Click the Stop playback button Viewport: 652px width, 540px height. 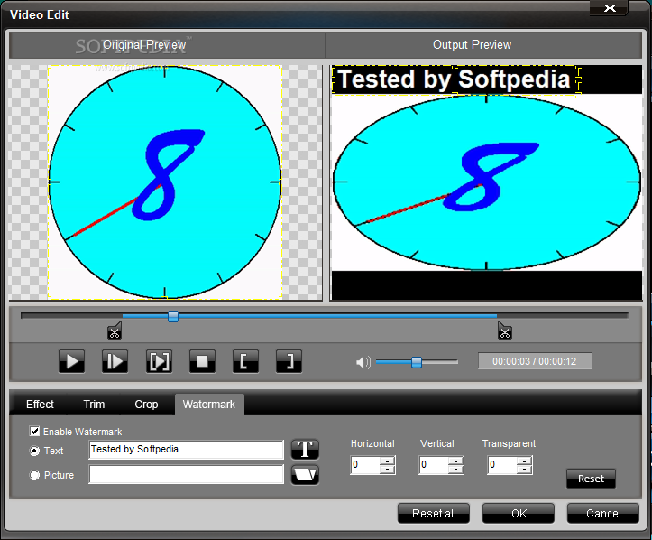(x=202, y=361)
